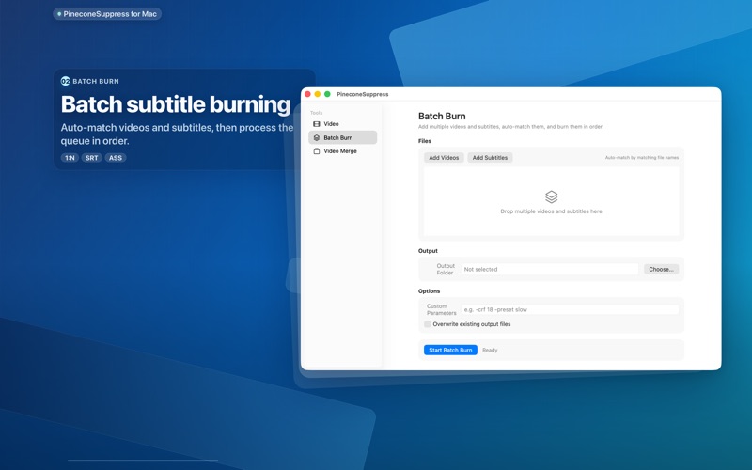The image size is (752, 470).
Task: Click the Add Subtitles button
Action: pyautogui.click(x=490, y=158)
